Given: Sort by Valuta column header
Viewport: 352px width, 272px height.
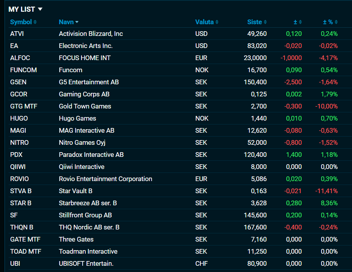Looking at the screenshot, I should coord(207,22).
